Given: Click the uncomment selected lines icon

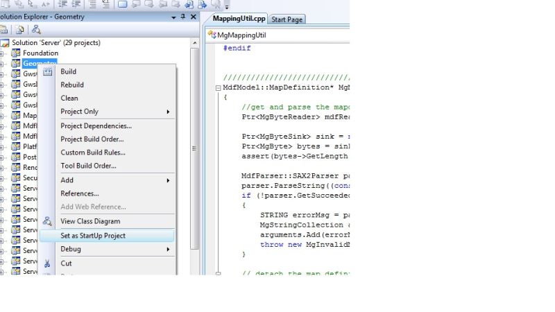Looking at the screenshot, I should [106, 4].
